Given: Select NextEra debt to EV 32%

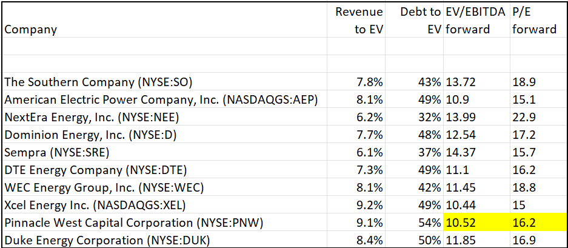Looking at the screenshot, I should click(415, 117).
